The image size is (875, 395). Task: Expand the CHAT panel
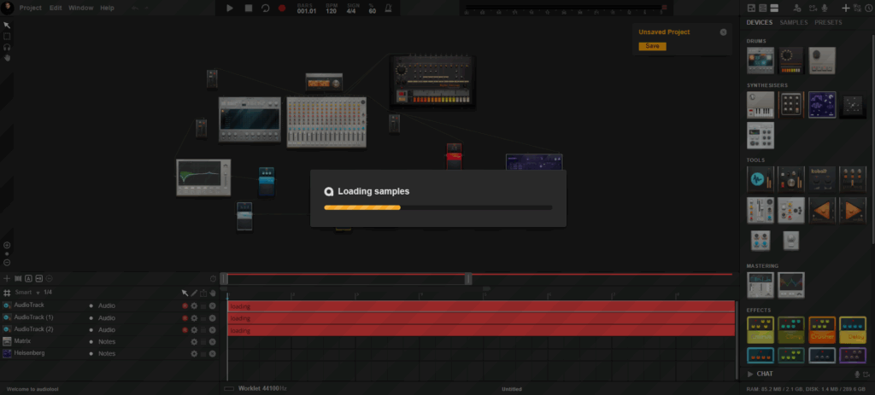[760, 374]
